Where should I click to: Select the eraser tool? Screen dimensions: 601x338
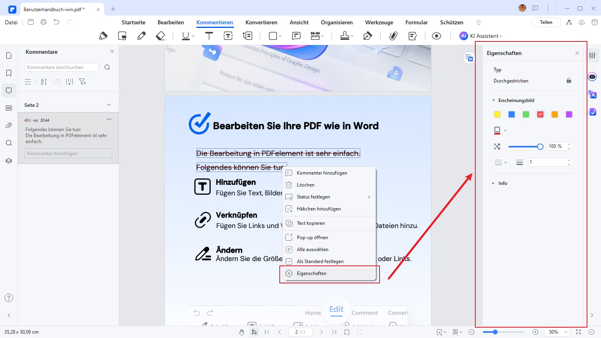[160, 36]
